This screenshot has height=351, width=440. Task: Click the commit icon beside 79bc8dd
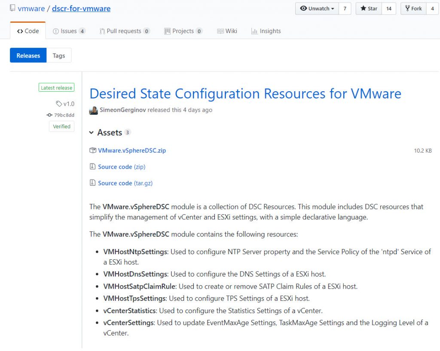pos(49,115)
